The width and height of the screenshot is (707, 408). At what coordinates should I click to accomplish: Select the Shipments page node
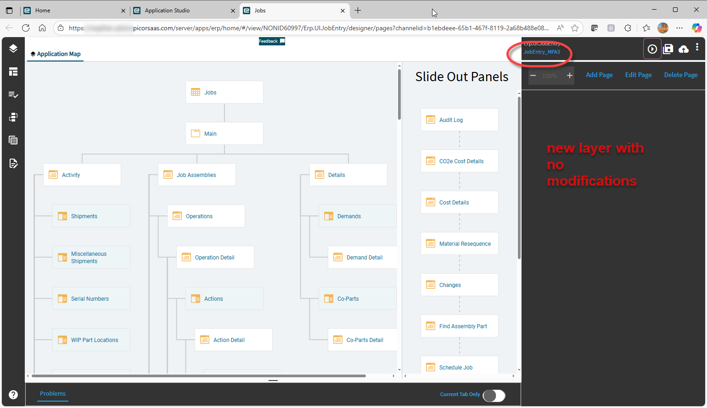91,216
